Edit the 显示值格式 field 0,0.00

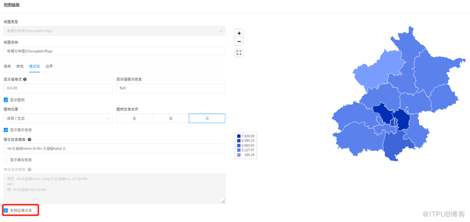coord(58,88)
